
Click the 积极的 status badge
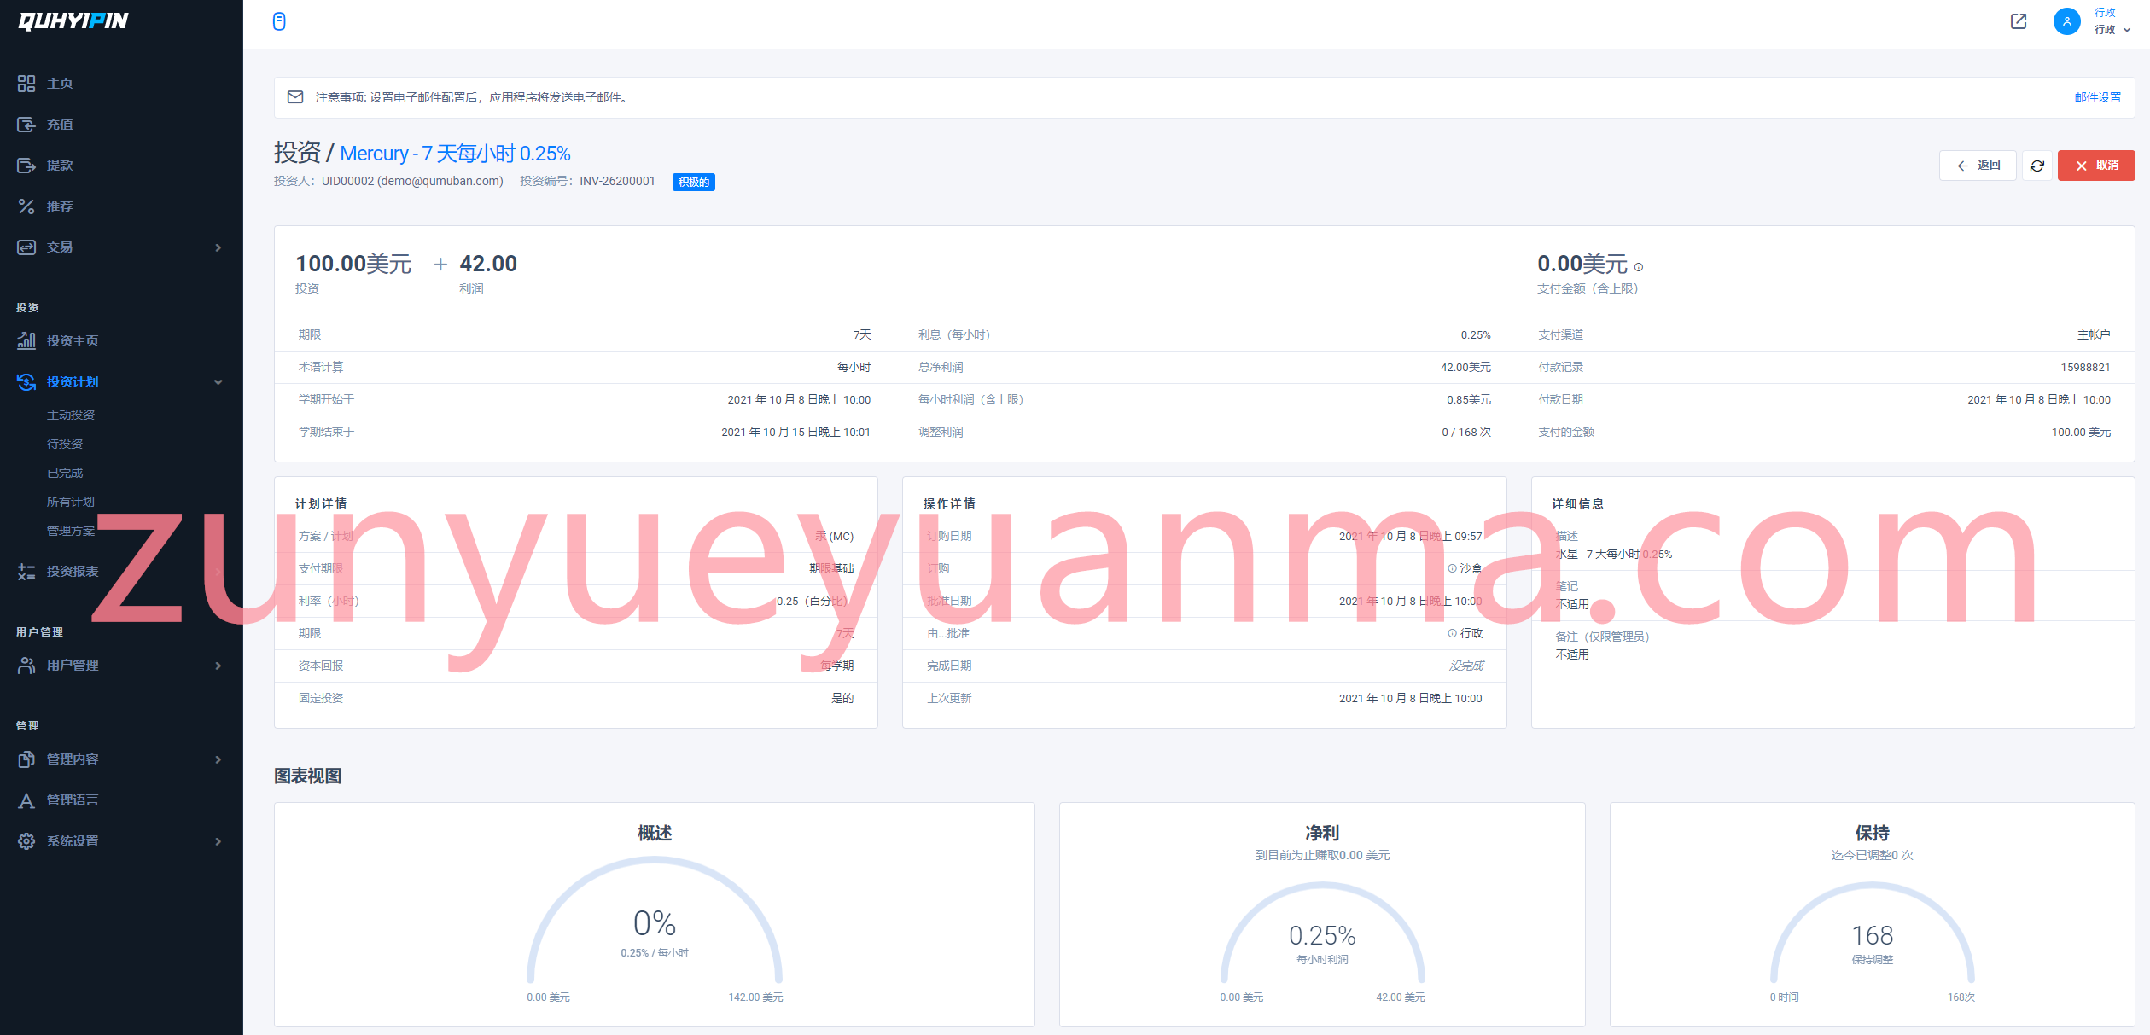(693, 182)
